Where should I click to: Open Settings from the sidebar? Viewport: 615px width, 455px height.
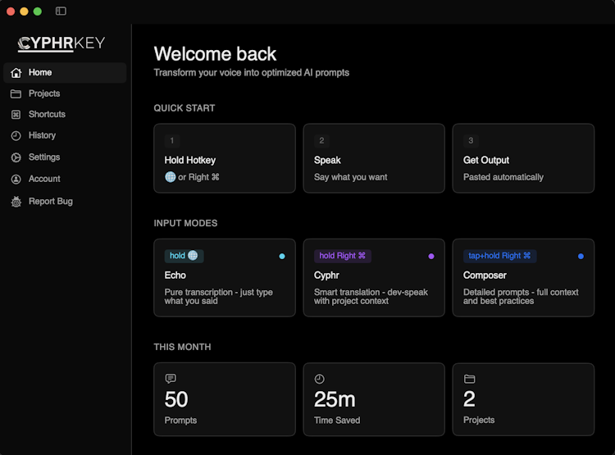click(65, 157)
